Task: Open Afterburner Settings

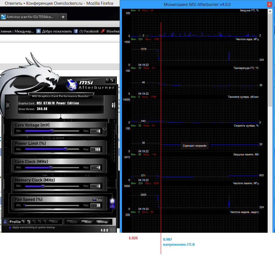Action: (x=102, y=222)
